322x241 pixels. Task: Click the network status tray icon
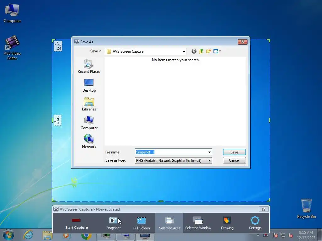tap(283, 235)
